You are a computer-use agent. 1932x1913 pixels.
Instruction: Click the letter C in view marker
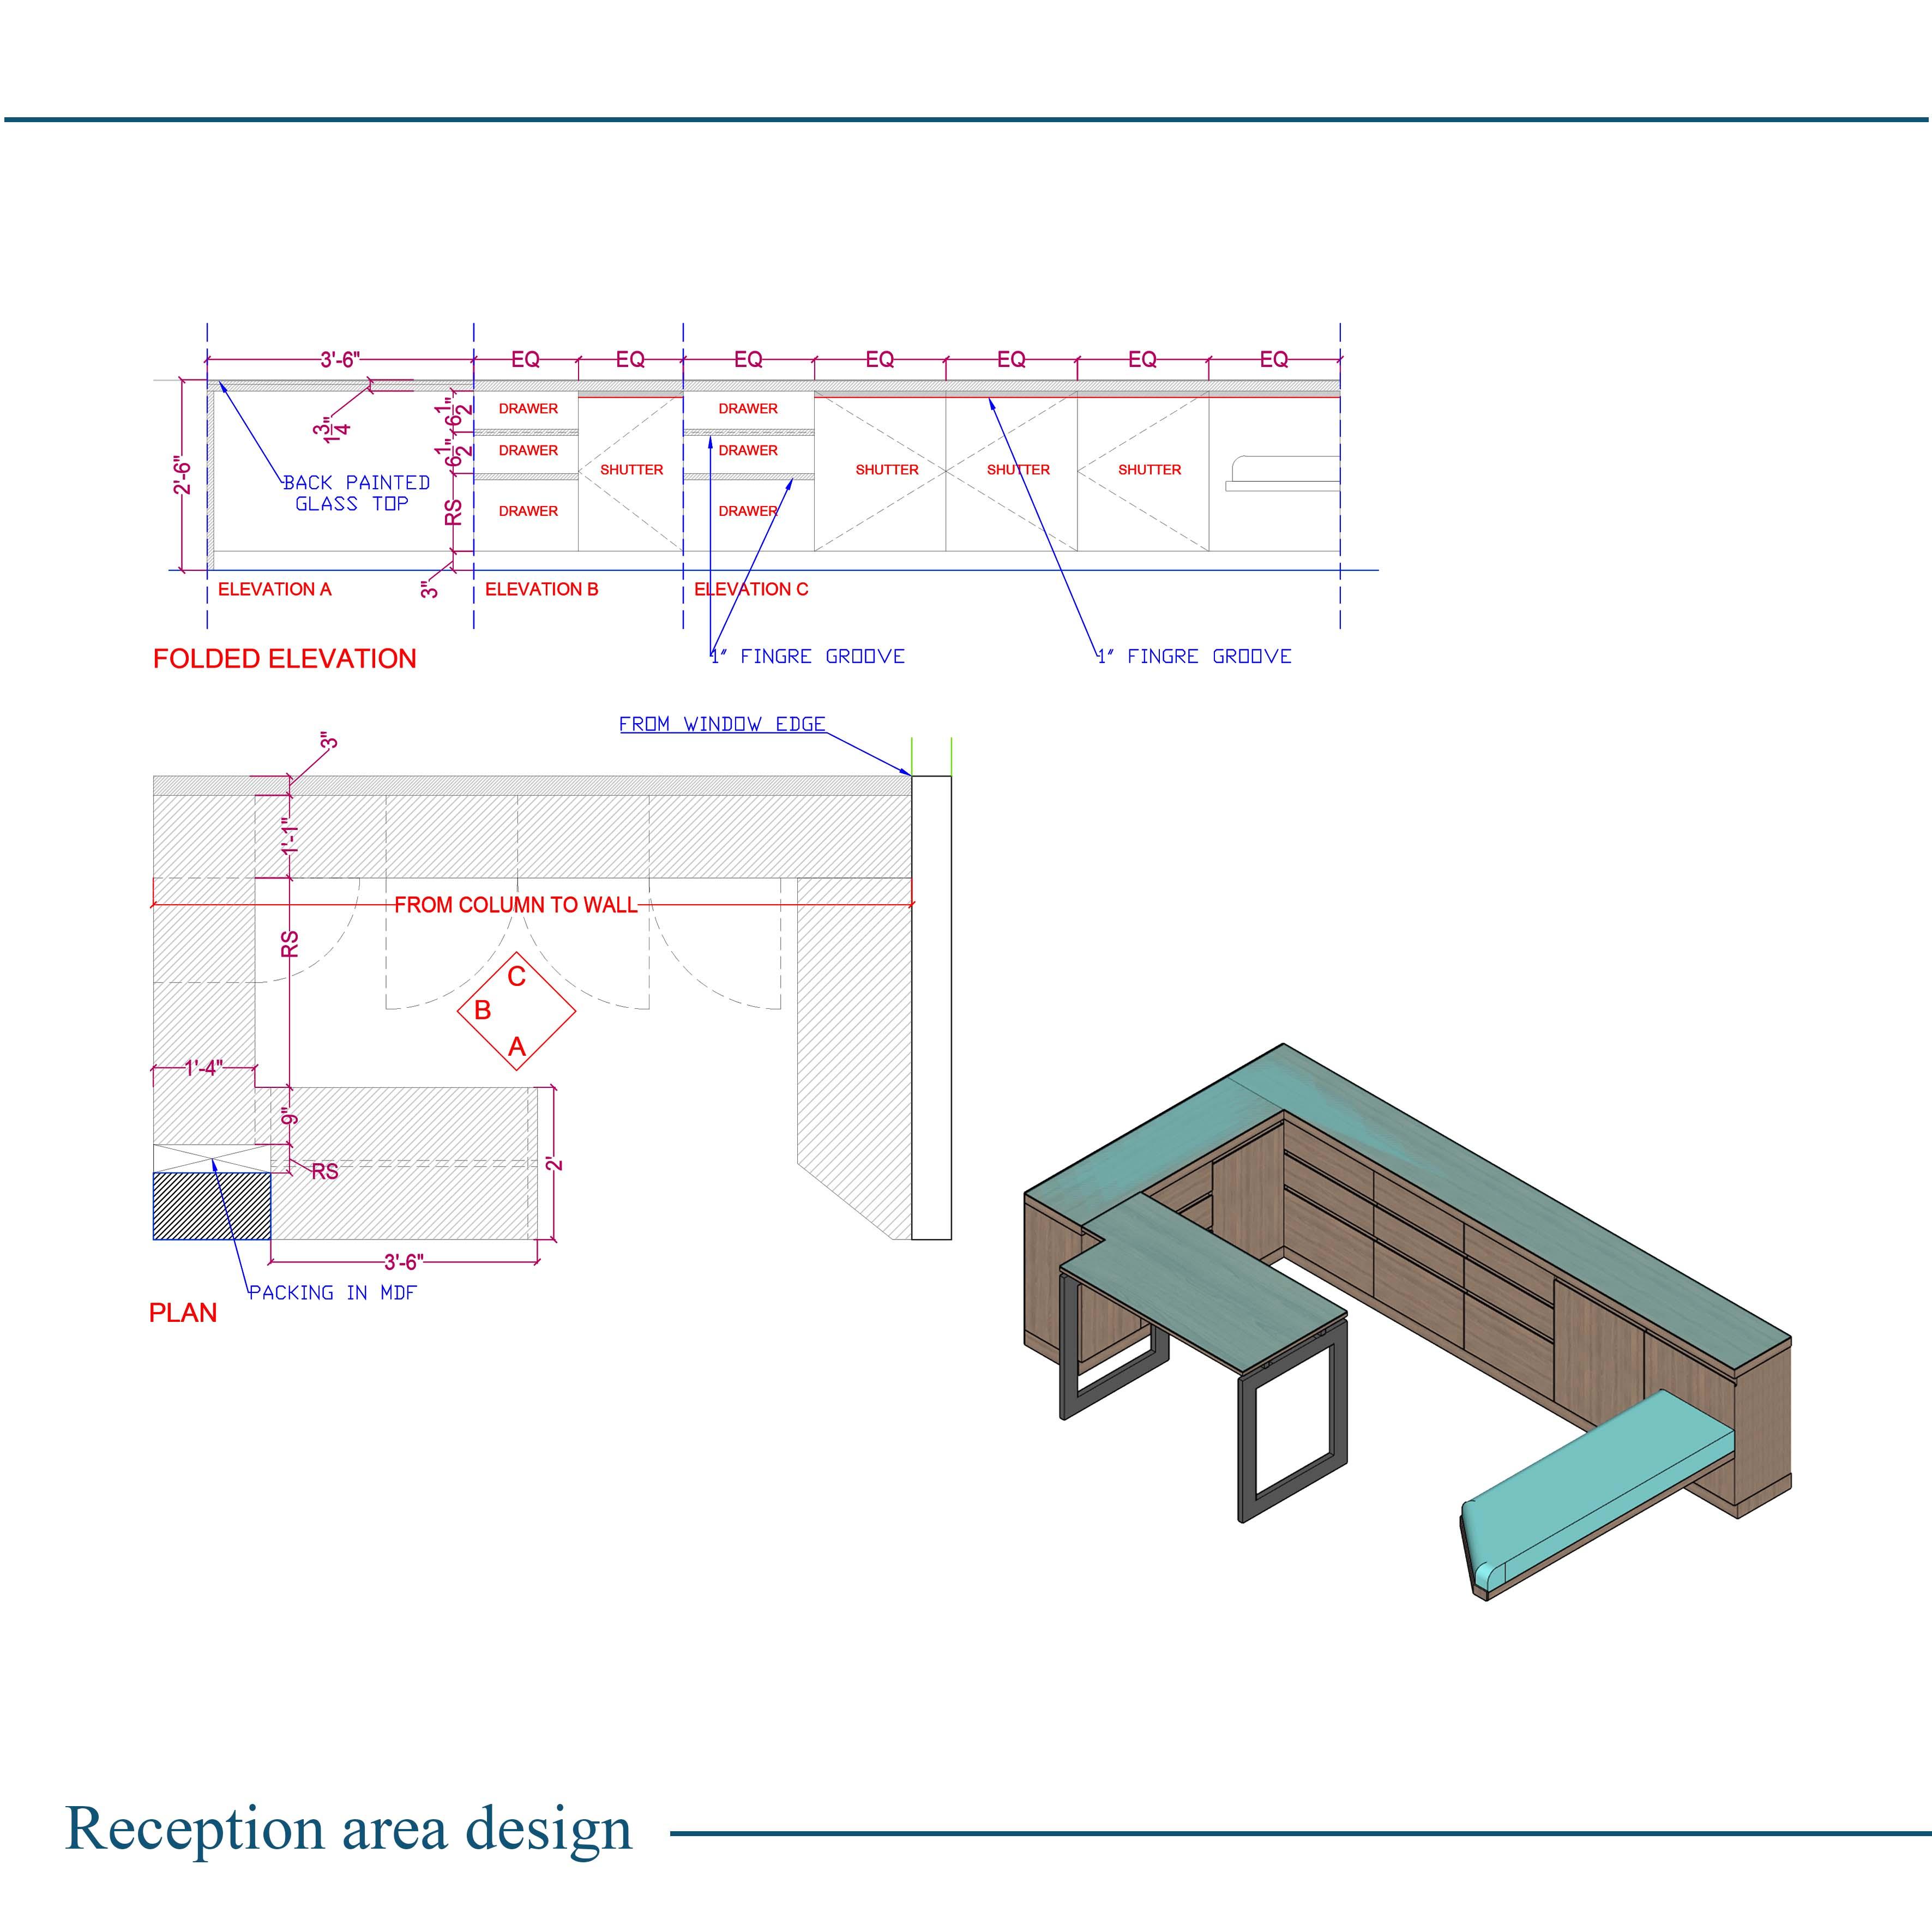516,976
